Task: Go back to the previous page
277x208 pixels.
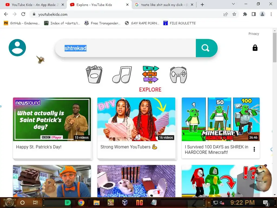Action: click(6, 14)
